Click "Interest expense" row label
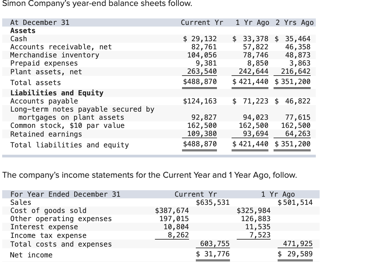 click(x=44, y=227)
